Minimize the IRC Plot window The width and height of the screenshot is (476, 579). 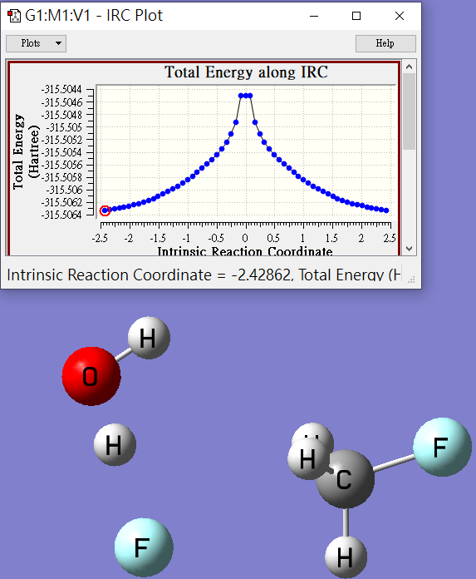tap(314, 16)
